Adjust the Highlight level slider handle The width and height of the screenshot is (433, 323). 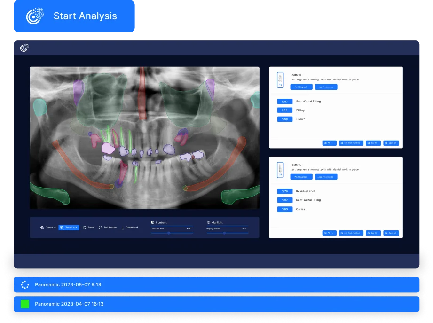pos(224,233)
